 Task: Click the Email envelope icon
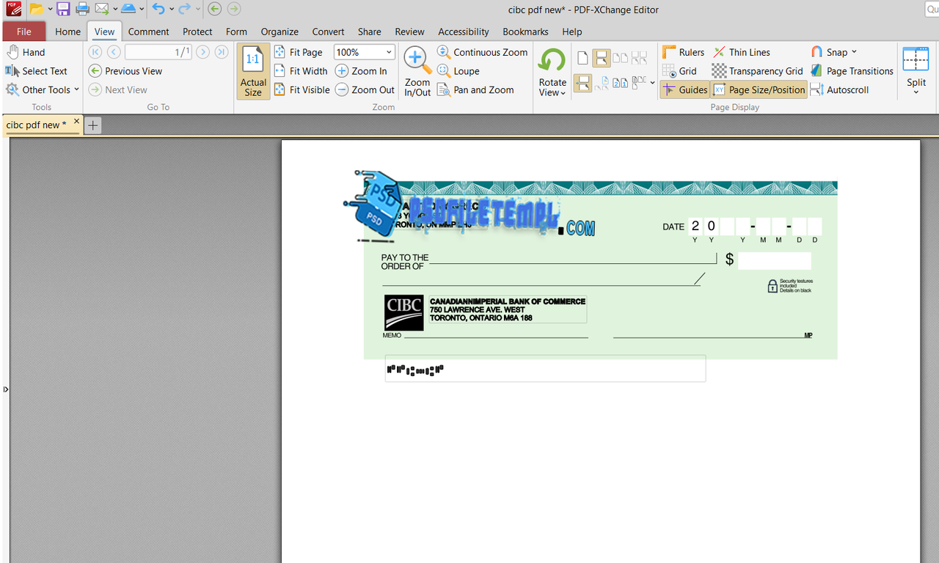102,9
